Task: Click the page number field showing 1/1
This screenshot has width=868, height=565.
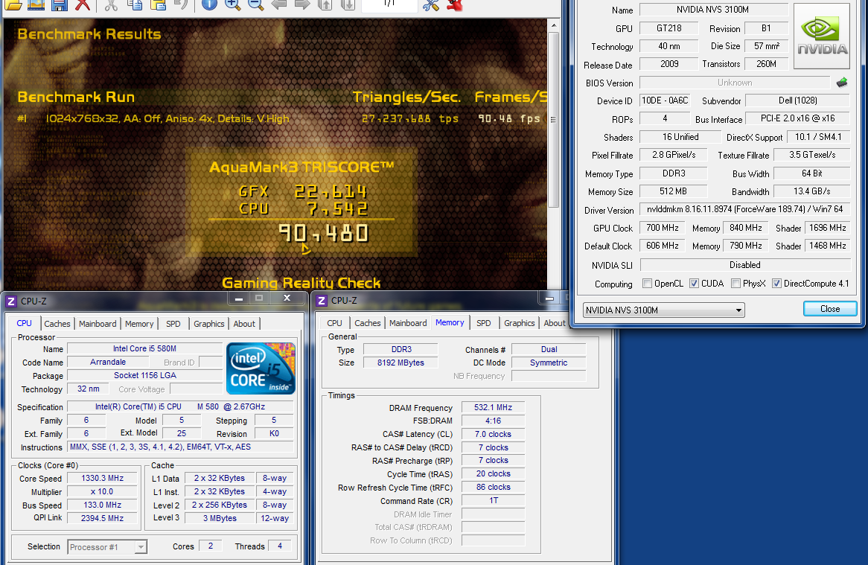Action: (x=389, y=5)
